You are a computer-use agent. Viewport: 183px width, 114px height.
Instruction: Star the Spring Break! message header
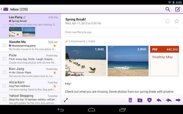click(x=177, y=21)
